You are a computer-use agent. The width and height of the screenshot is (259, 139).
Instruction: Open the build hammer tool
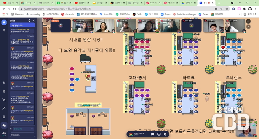[4, 108]
